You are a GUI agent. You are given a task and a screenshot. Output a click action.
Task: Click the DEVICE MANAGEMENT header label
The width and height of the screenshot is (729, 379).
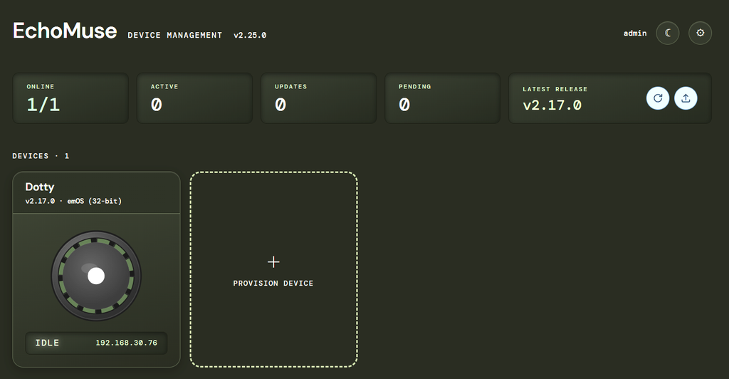pyautogui.click(x=175, y=36)
